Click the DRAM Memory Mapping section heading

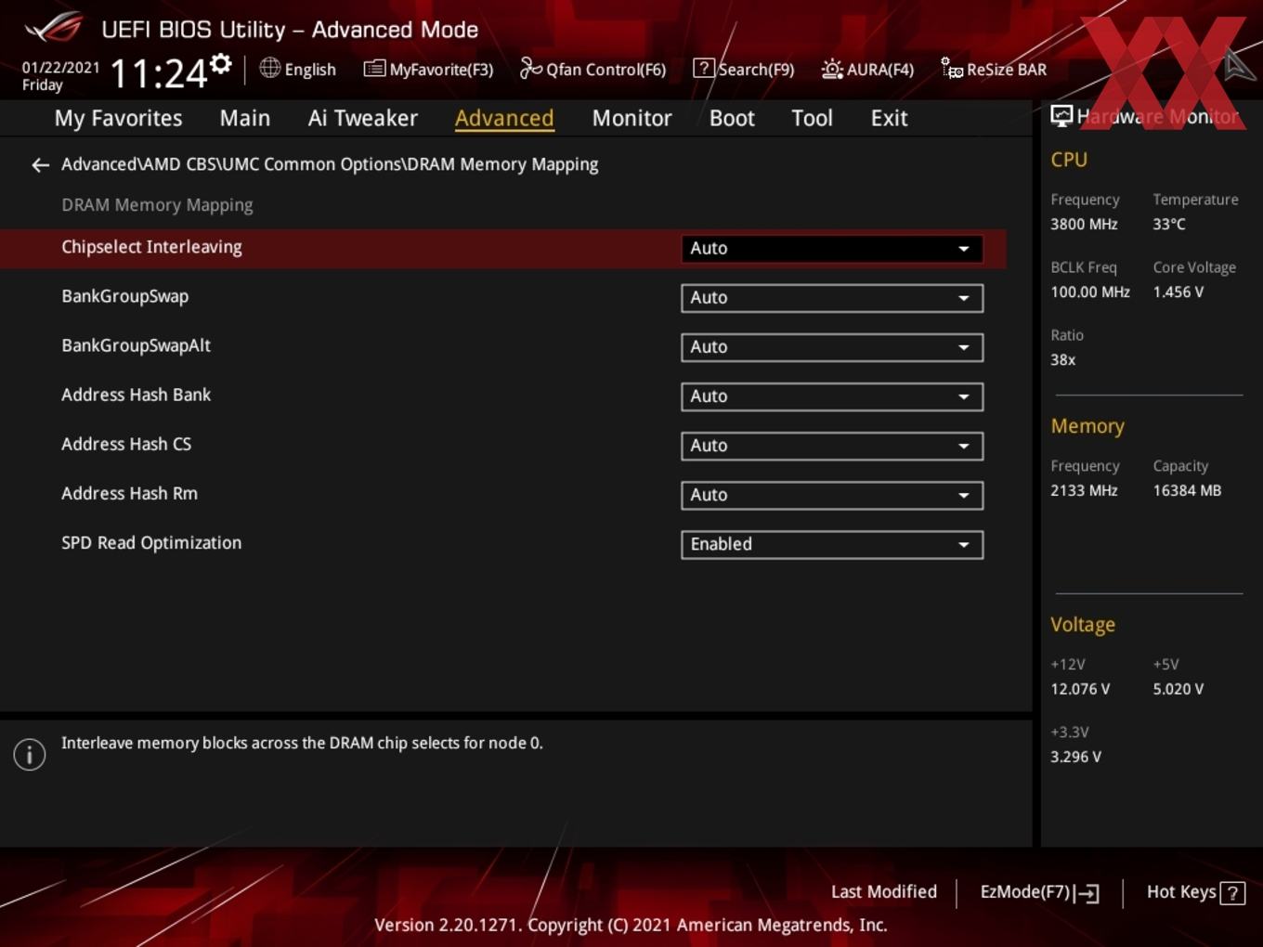[157, 205]
